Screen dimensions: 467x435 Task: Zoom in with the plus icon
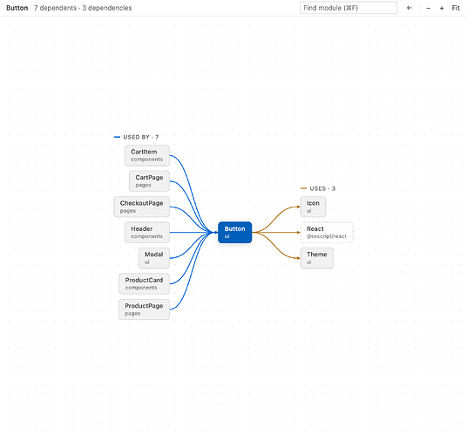tap(442, 8)
